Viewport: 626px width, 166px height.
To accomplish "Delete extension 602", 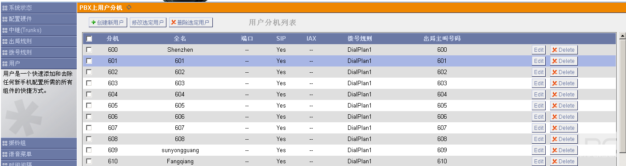I will 564,72.
